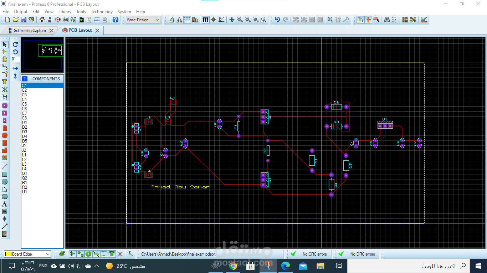
Task: Open the Base Design variant dropdown
Action: [143, 20]
